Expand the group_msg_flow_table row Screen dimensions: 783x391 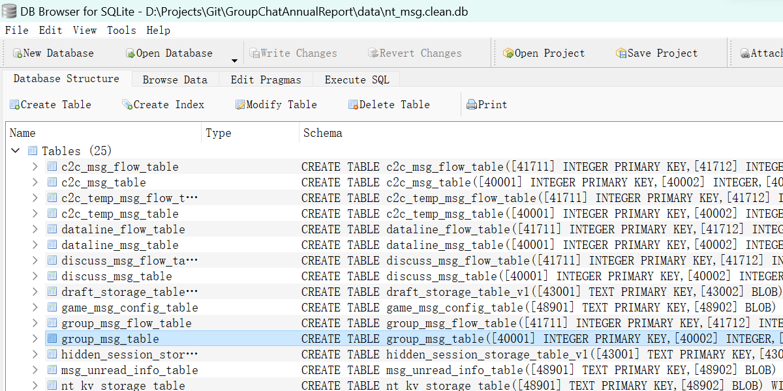35,323
